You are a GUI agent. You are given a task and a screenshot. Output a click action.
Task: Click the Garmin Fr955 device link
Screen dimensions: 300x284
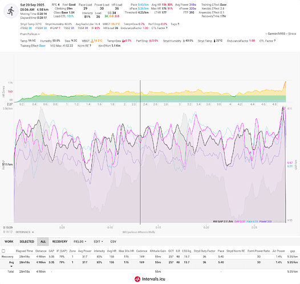[x=277, y=34]
